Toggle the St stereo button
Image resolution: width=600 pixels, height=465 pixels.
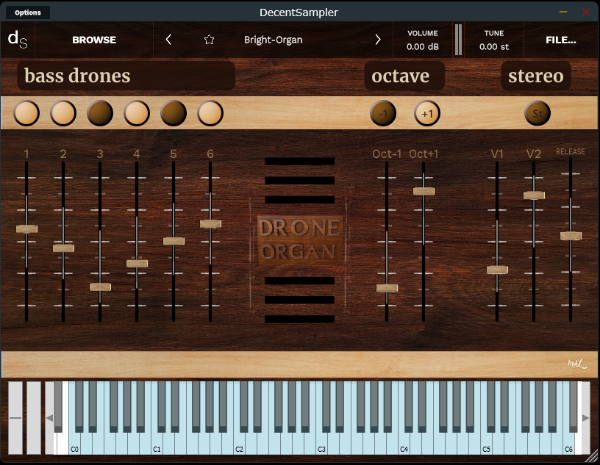537,113
